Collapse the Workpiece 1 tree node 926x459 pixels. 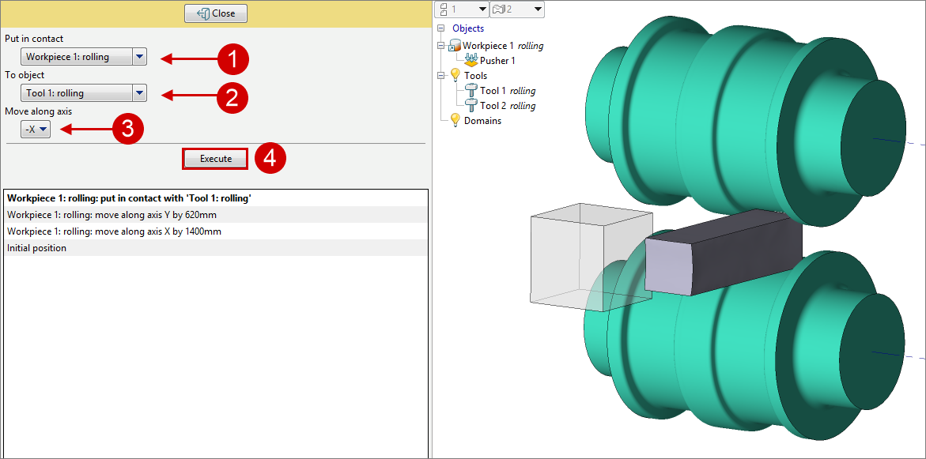tap(440, 46)
